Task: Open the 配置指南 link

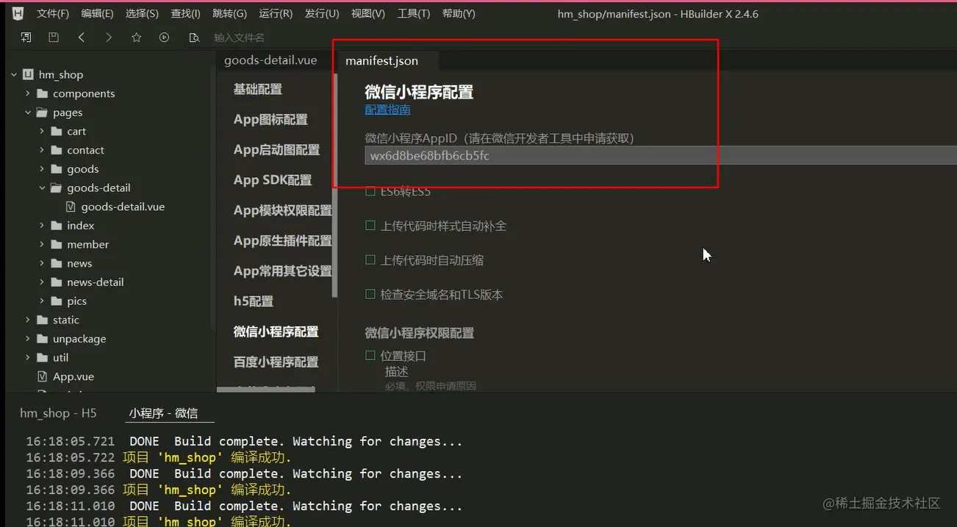Action: pos(387,110)
